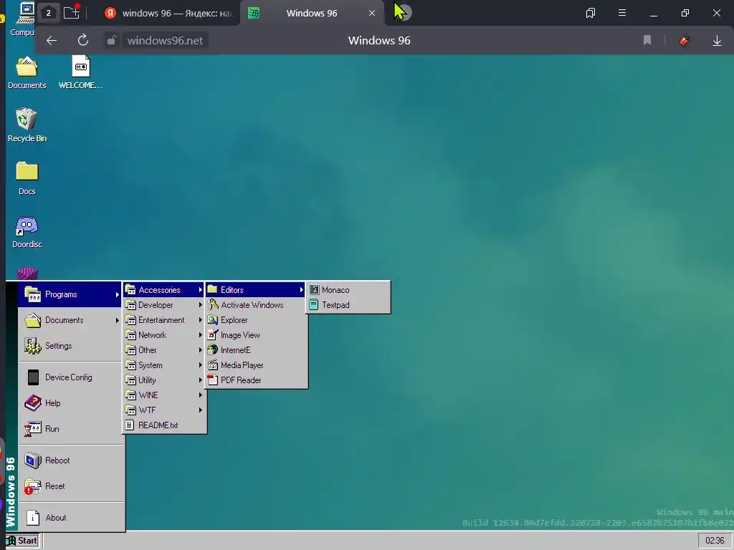Viewport: 734px width, 550px height.
Task: Click the Reset icon with red warning
Action: 33,486
